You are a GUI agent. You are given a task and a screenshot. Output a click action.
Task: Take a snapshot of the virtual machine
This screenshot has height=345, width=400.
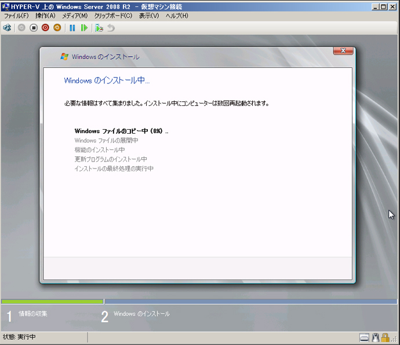click(99, 28)
